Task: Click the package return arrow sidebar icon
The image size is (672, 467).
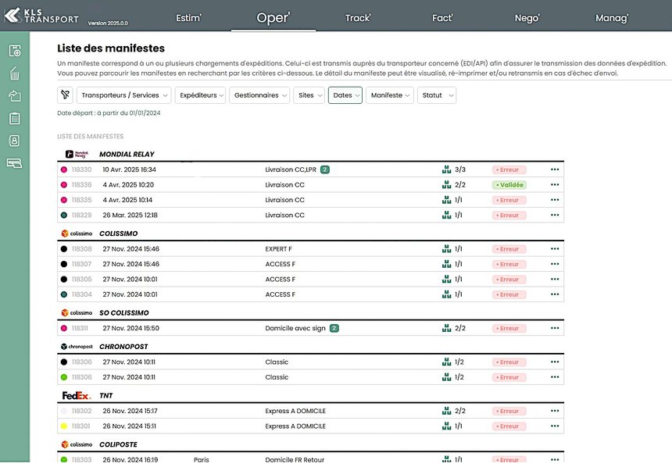Action: tap(14, 96)
